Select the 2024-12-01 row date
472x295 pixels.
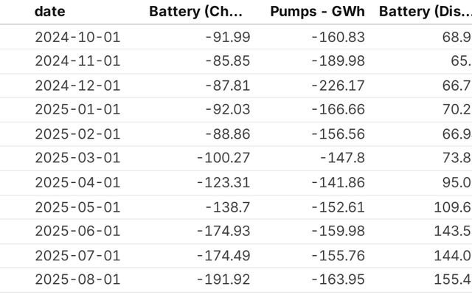coord(77,86)
